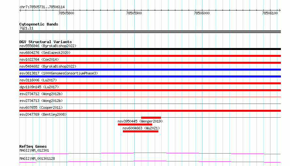The image size is (290, 166).
Task: Open variant esv2734713 (Wong2012b) label
Action: coord(41,101)
